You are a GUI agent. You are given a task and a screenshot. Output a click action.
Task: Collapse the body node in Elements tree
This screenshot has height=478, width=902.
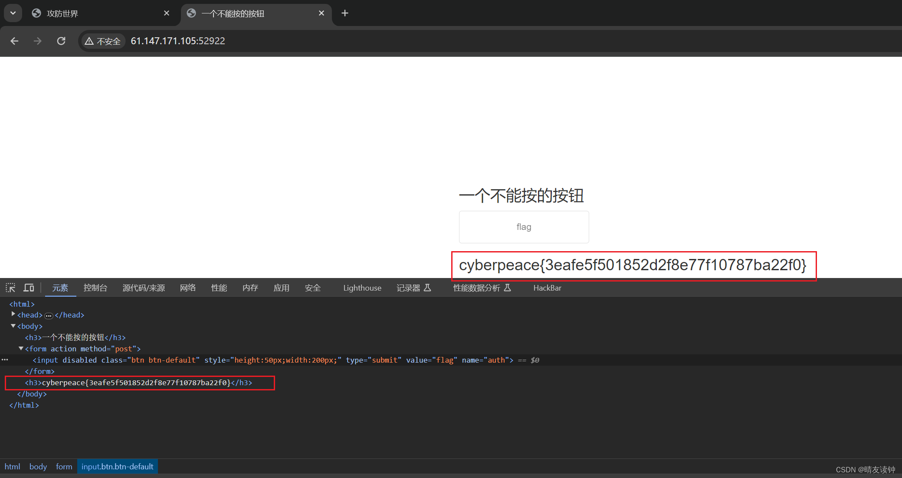(x=13, y=326)
